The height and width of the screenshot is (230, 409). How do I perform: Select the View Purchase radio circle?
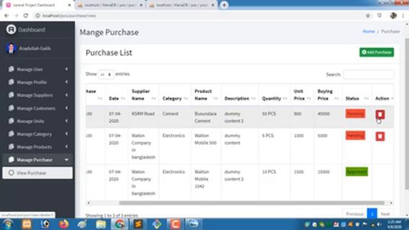coord(12,172)
